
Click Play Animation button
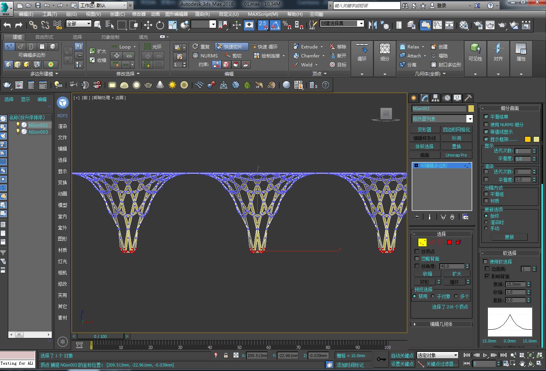(x=485, y=355)
